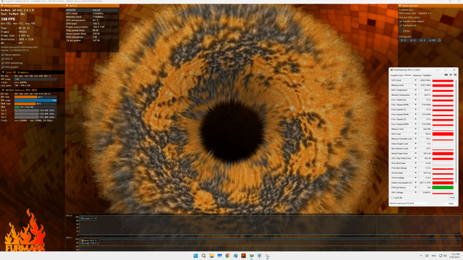The height and width of the screenshot is (260, 463).
Task: Click the Power Consumption (%) value in GPU-Z
Action: tap(425, 183)
